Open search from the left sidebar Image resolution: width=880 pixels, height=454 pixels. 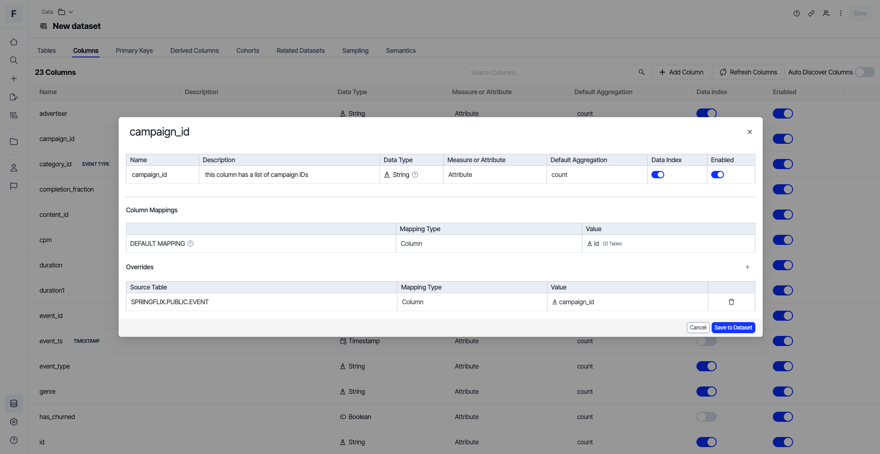pyautogui.click(x=14, y=60)
